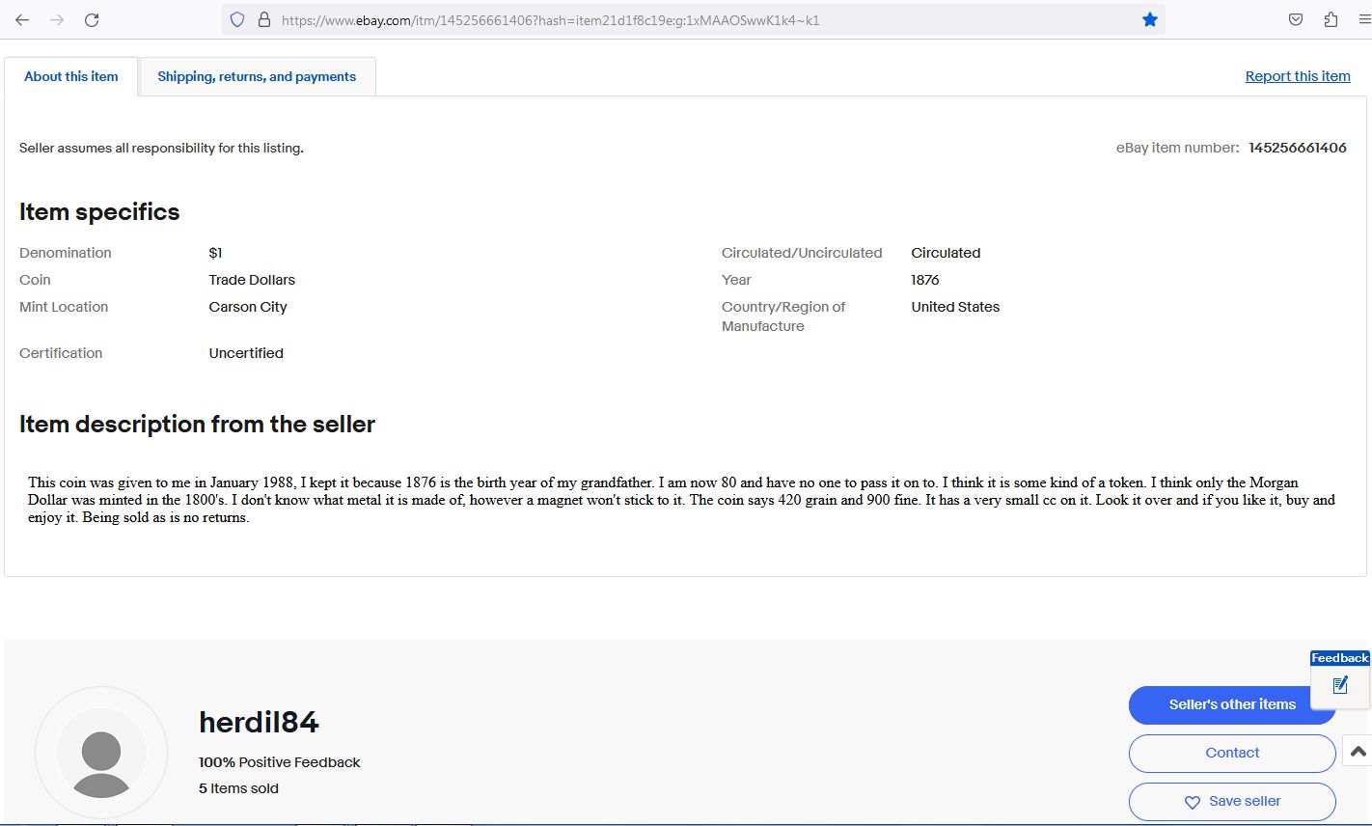Image resolution: width=1372 pixels, height=826 pixels.
Task: Toggle the blue bookmark star
Action: (x=1149, y=19)
